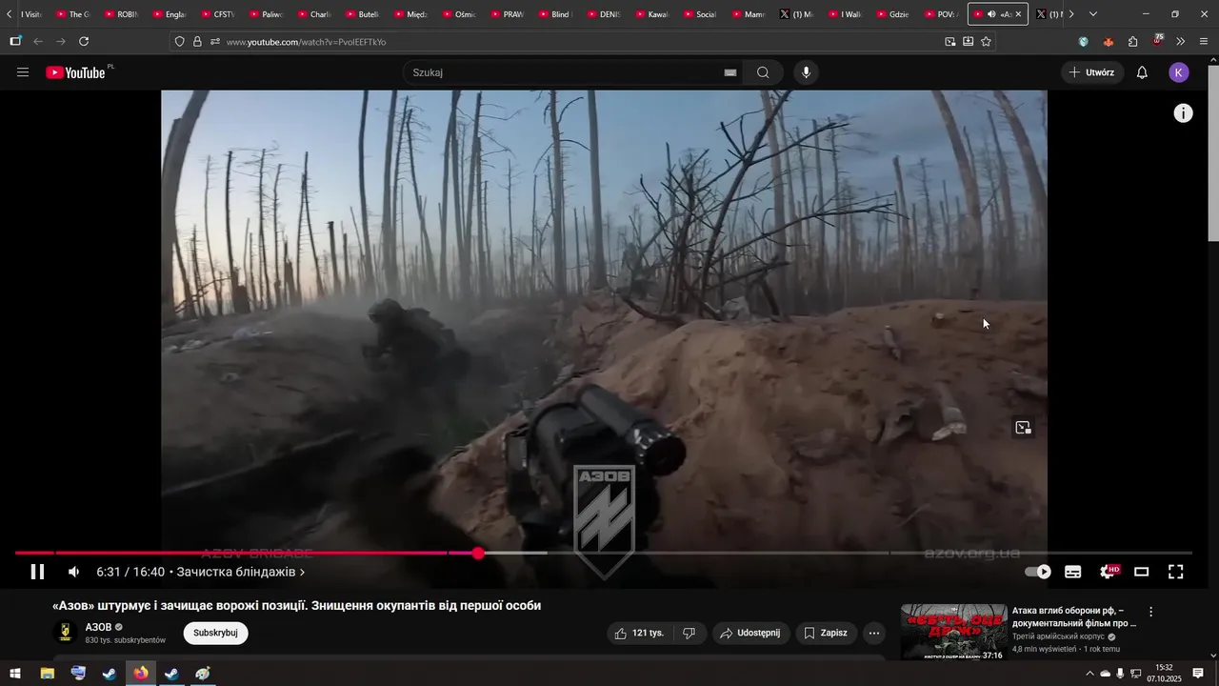Open the YouTube guide hamburger menu
Image resolution: width=1219 pixels, height=686 pixels.
23,72
